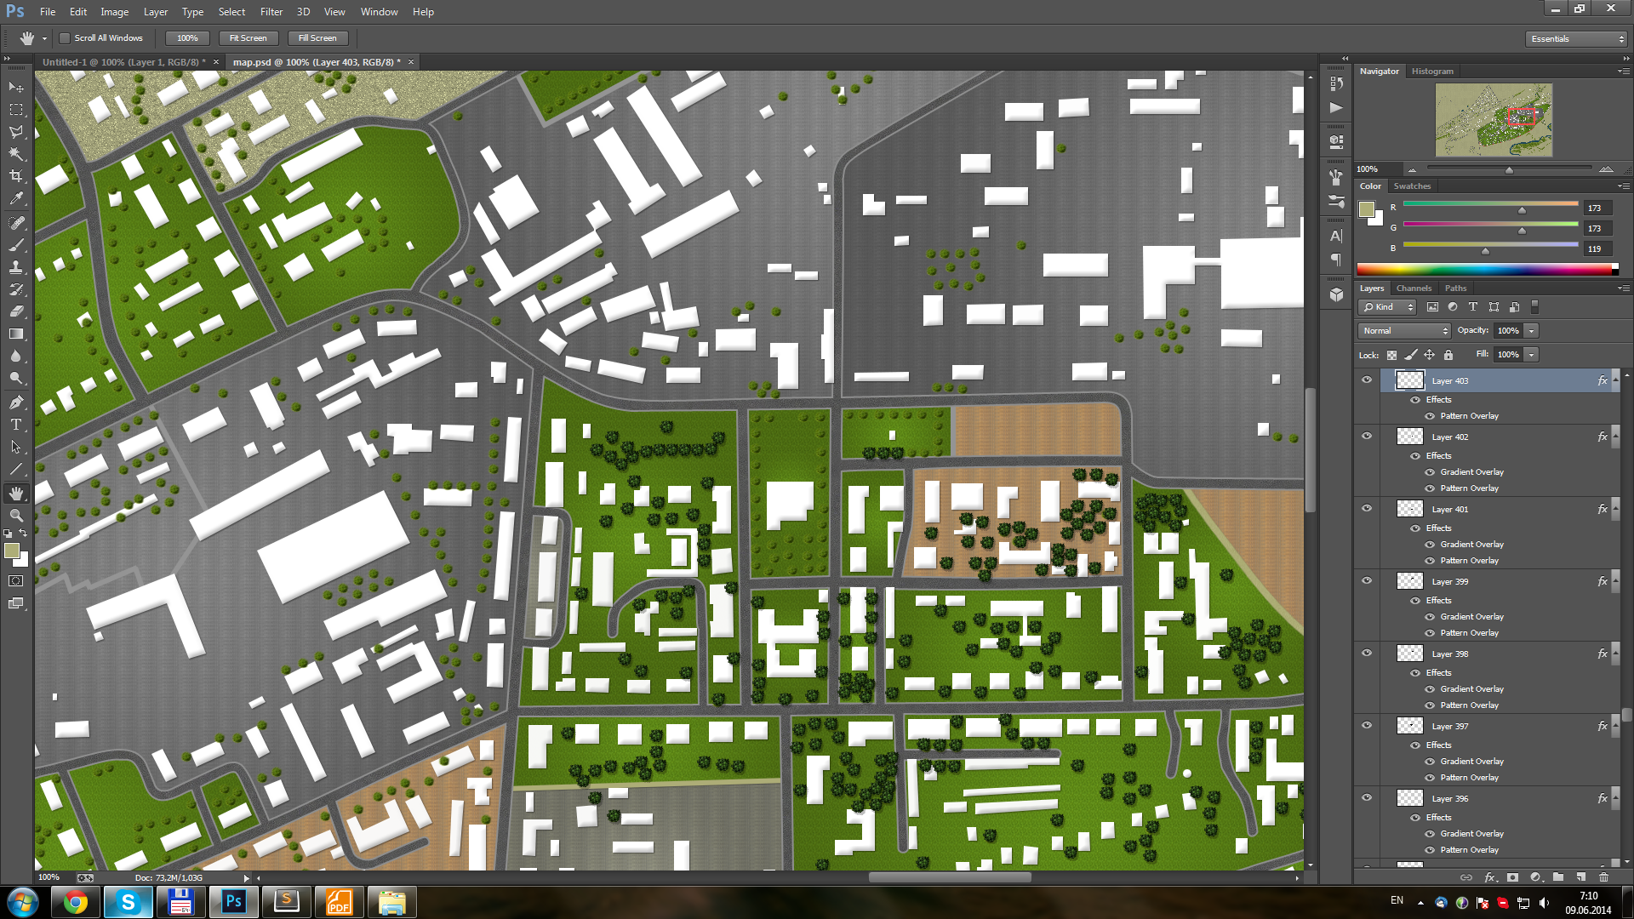Open the Normal blend mode dropdown

pos(1403,330)
